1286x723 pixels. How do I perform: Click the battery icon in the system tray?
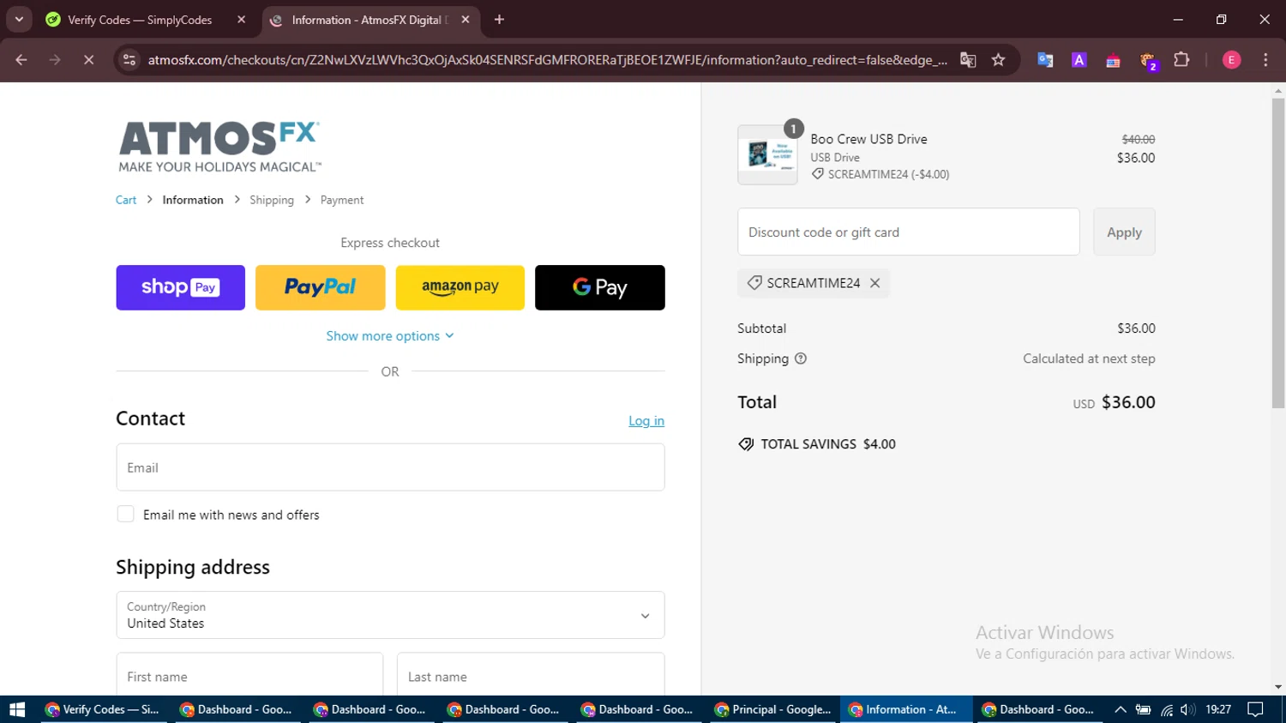[1143, 709]
